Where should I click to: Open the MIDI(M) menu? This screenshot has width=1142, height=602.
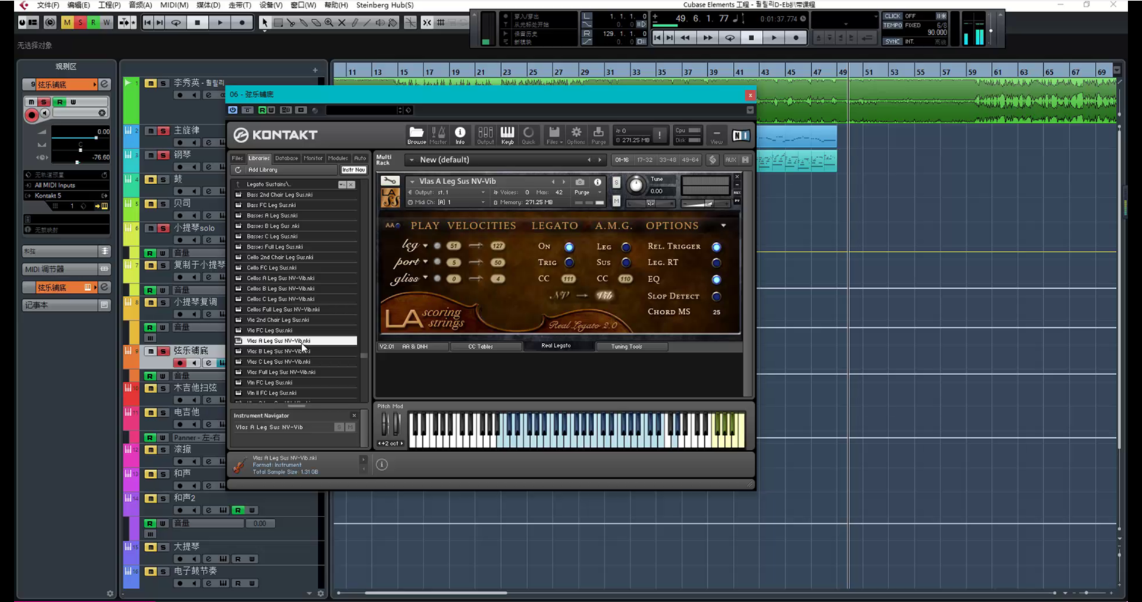(174, 5)
